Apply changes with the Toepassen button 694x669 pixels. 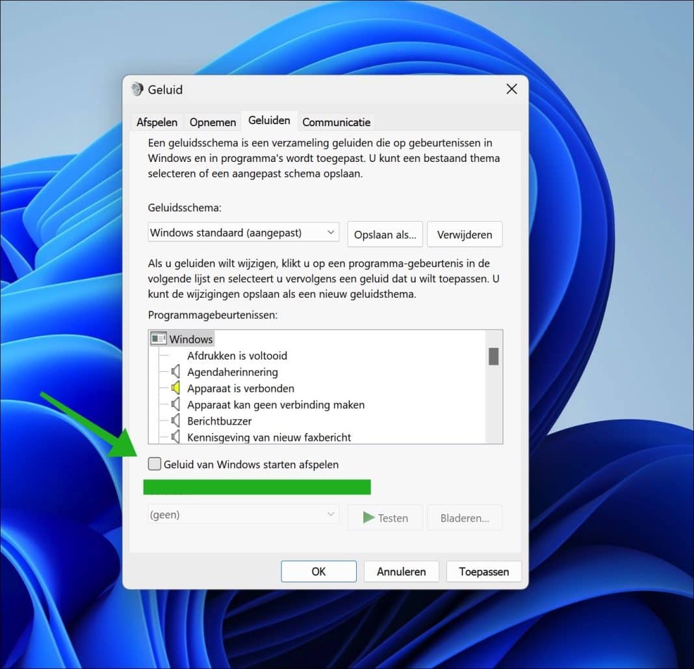(x=483, y=571)
